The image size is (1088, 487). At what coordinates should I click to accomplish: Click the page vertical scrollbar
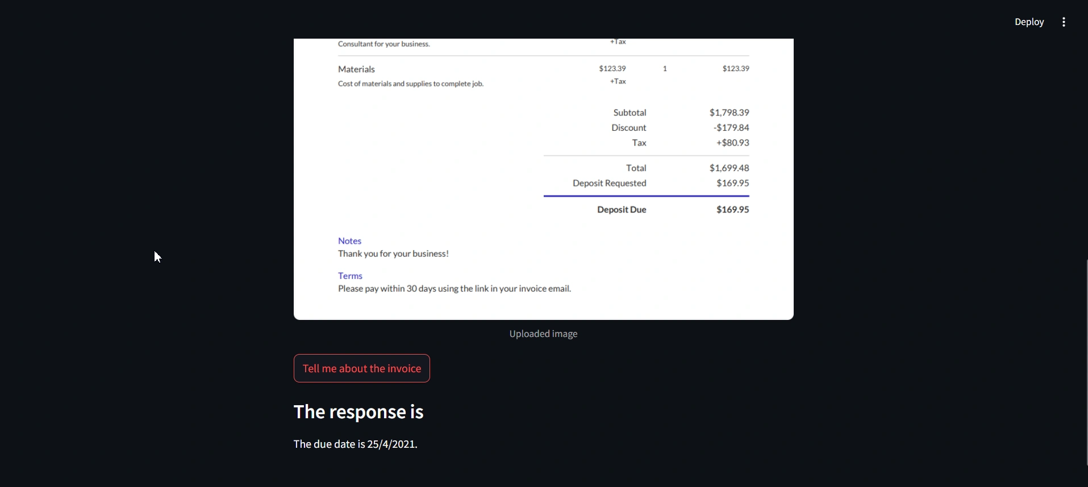[1086, 363]
